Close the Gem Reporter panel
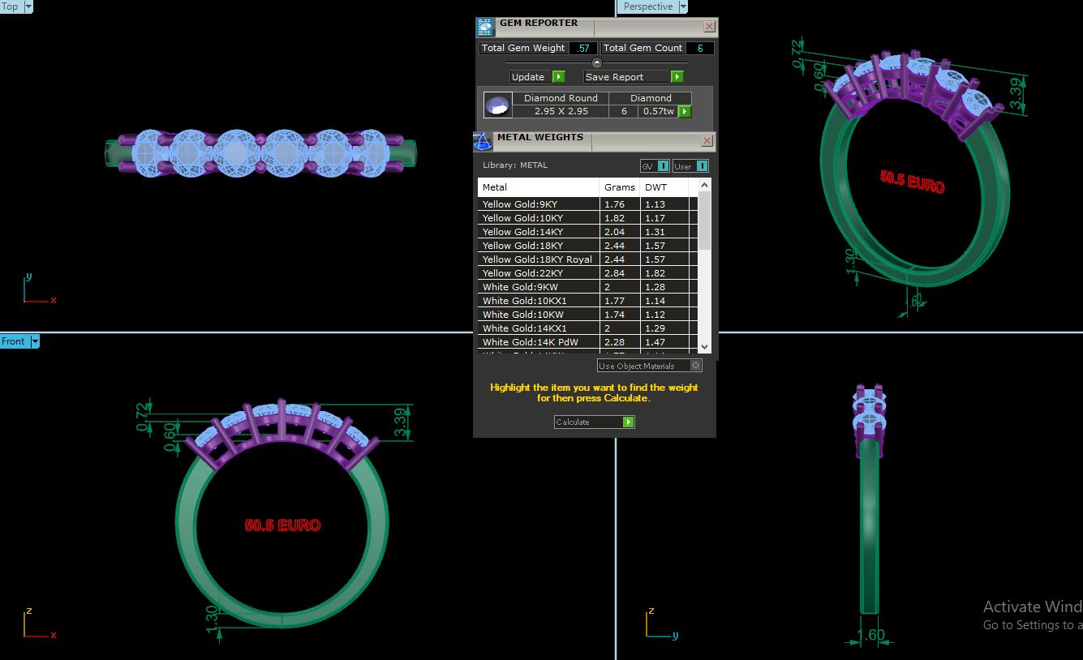 709,27
